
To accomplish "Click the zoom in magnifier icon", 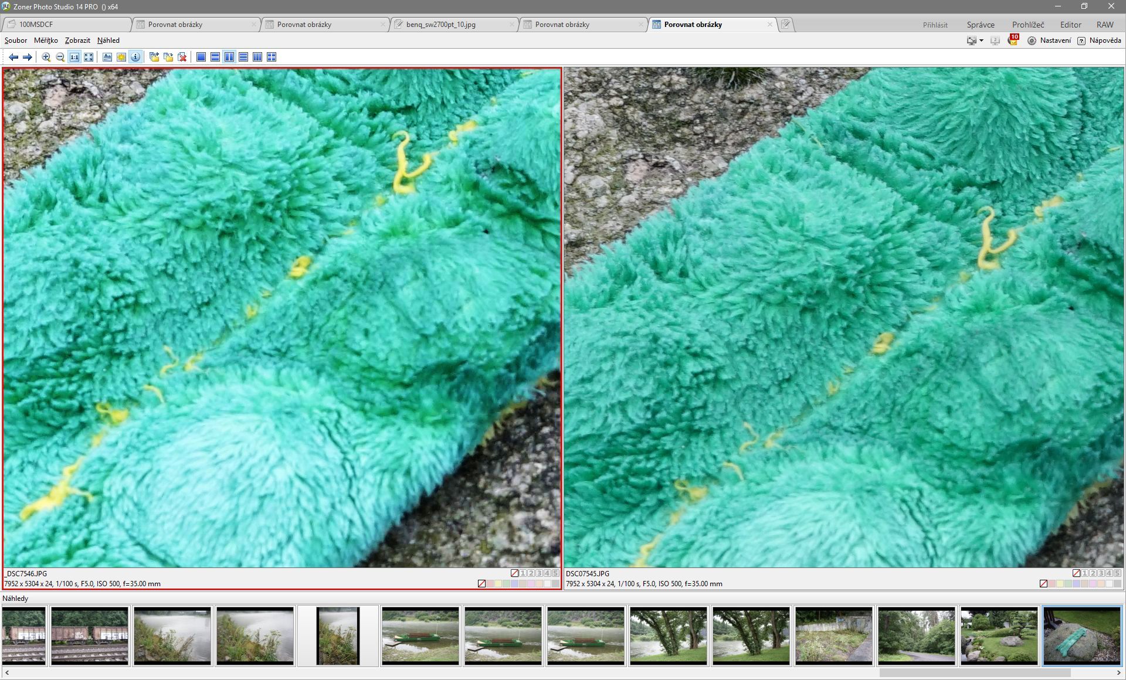I will pos(46,57).
